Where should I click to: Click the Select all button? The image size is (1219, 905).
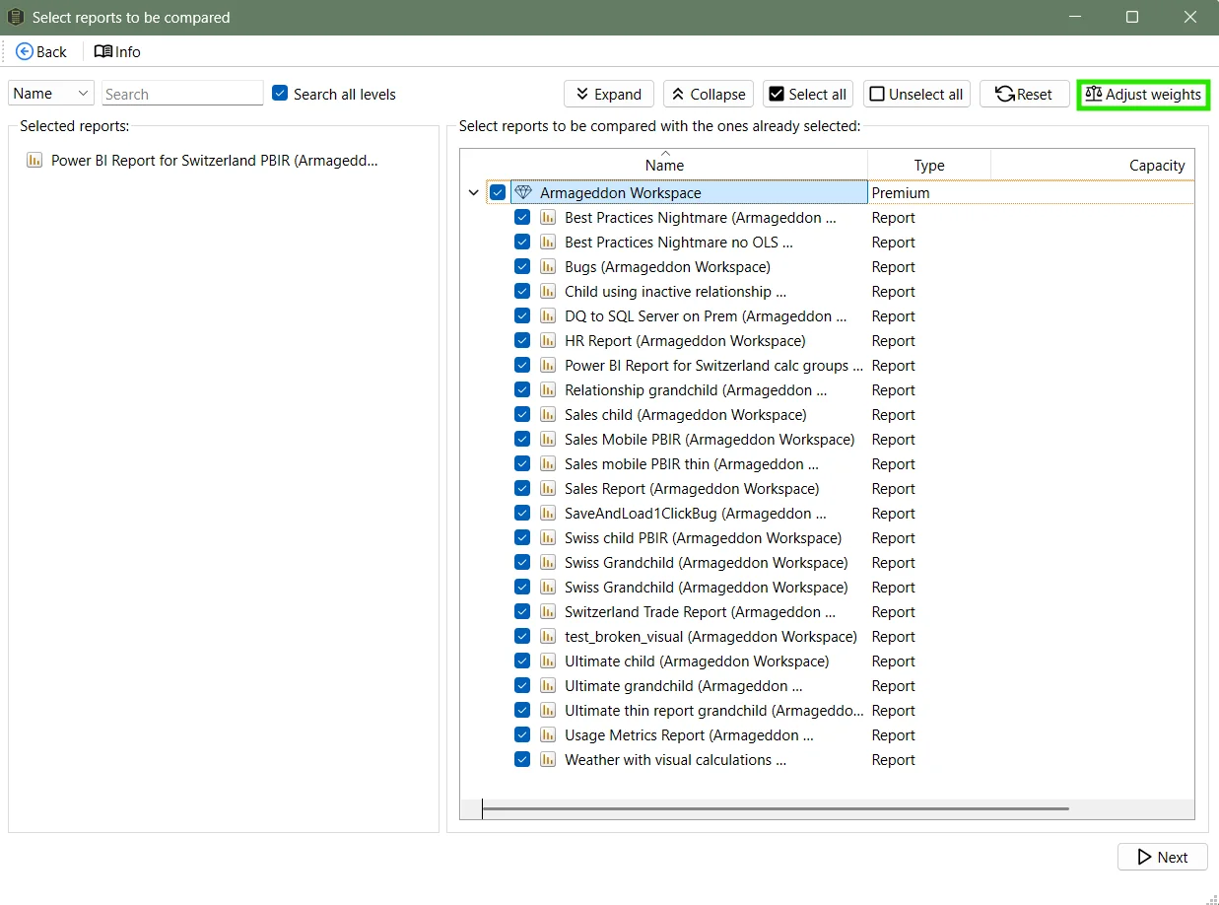tap(808, 94)
